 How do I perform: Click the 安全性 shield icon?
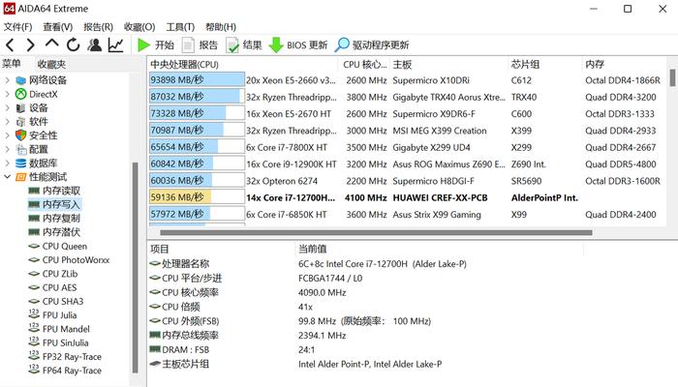coord(20,135)
